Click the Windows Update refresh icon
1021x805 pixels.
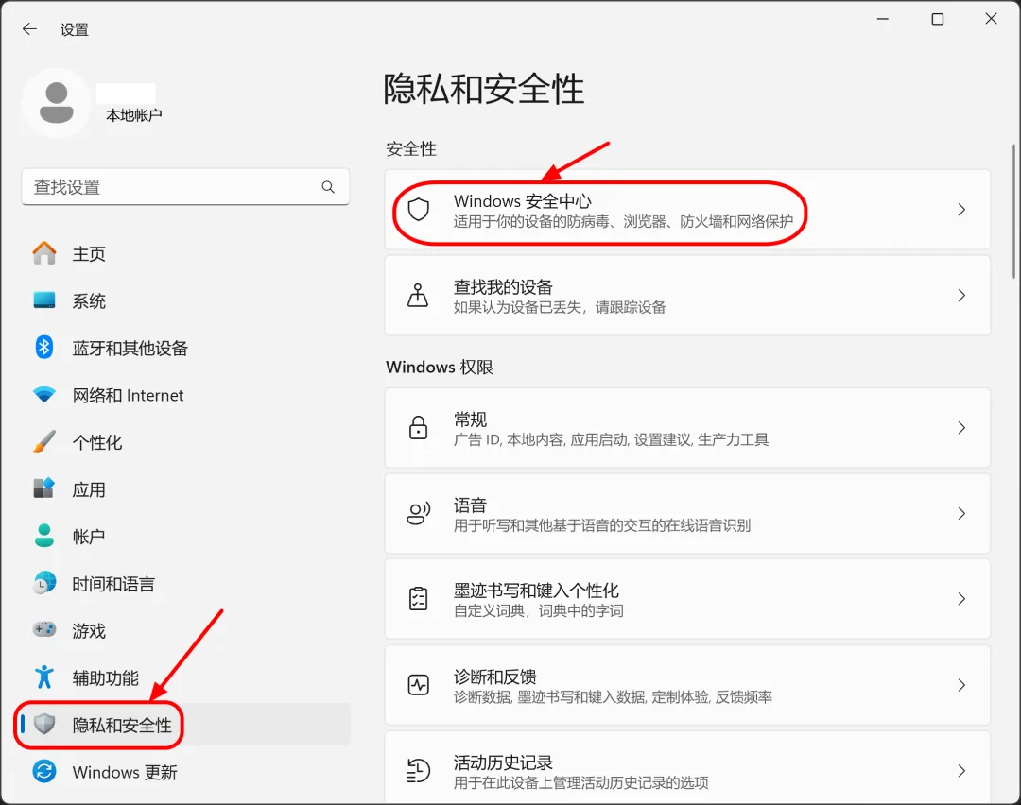tap(44, 772)
